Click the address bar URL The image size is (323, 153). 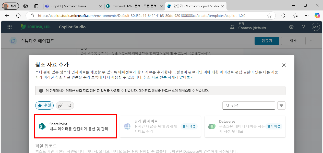142,16
